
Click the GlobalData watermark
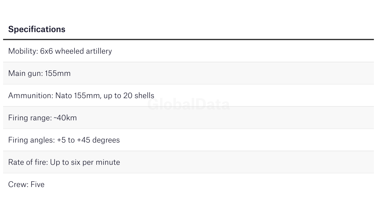point(188,105)
